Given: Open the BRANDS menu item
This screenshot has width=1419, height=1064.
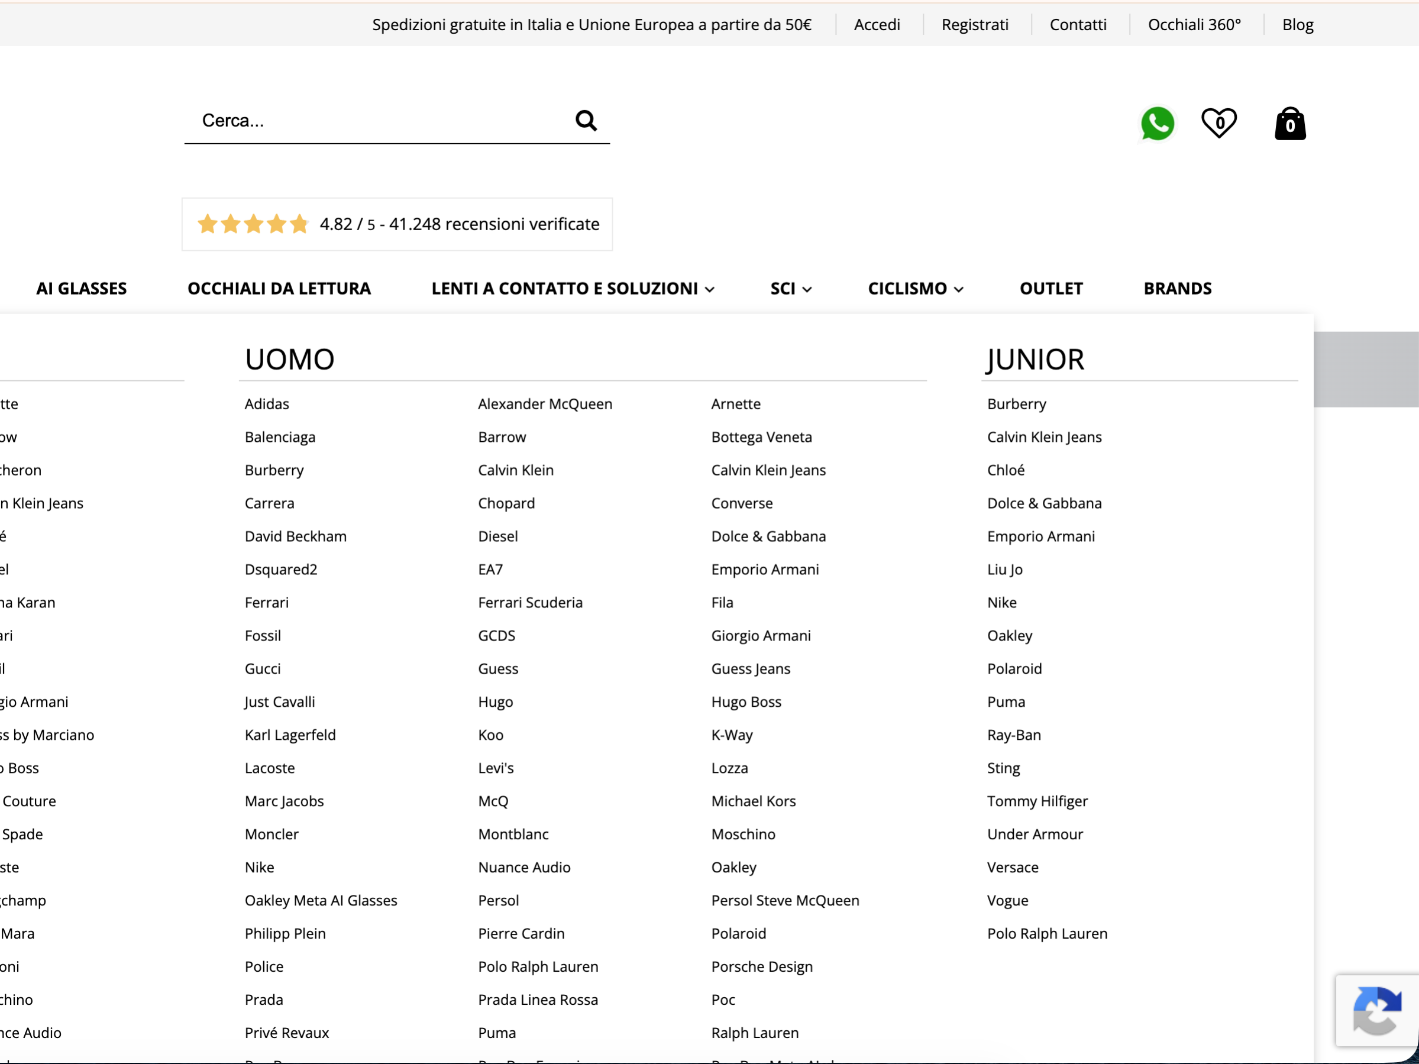Looking at the screenshot, I should tap(1177, 289).
